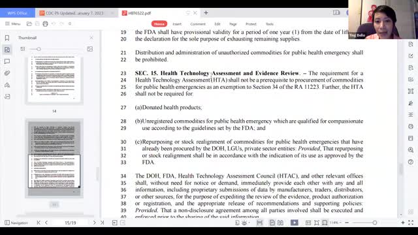
Task: Enter full screen mode icon
Action: pyautogui.click(x=411, y=223)
